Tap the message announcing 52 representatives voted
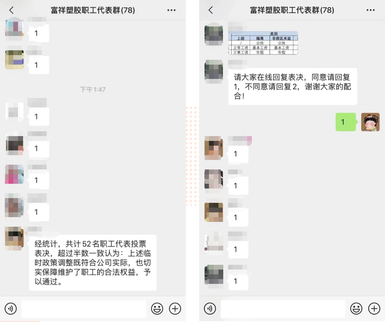Viewport: 385px width, 322px height. click(x=93, y=262)
